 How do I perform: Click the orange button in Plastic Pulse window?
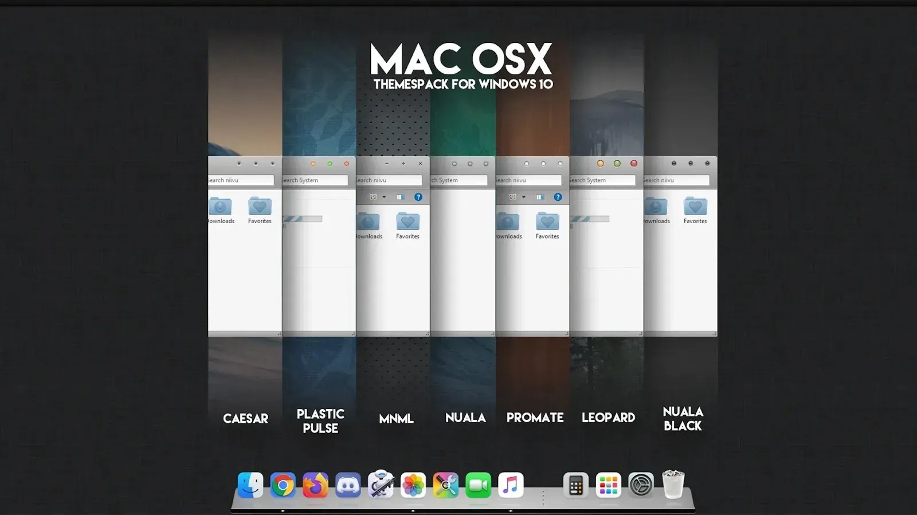[313, 164]
